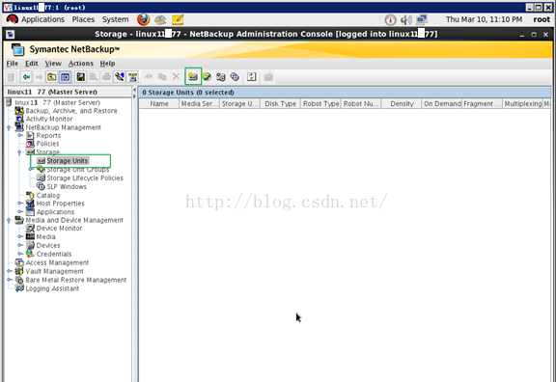Sort by the Media Server column header

click(x=199, y=104)
